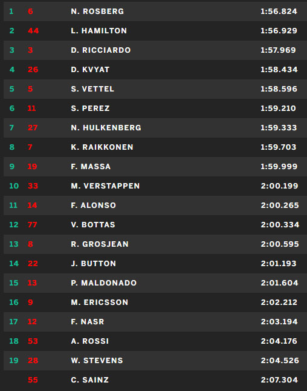Click the C. Sainz driver name

(89, 380)
